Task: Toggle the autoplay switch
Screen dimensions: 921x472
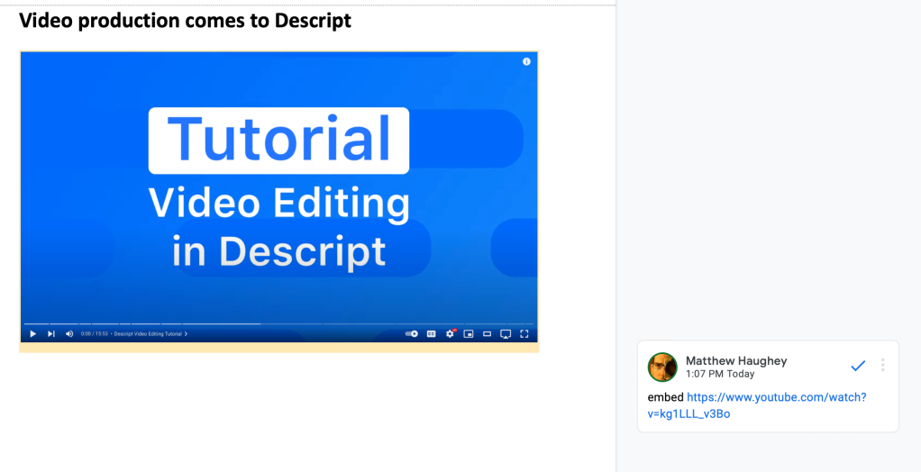Action: 411,333
